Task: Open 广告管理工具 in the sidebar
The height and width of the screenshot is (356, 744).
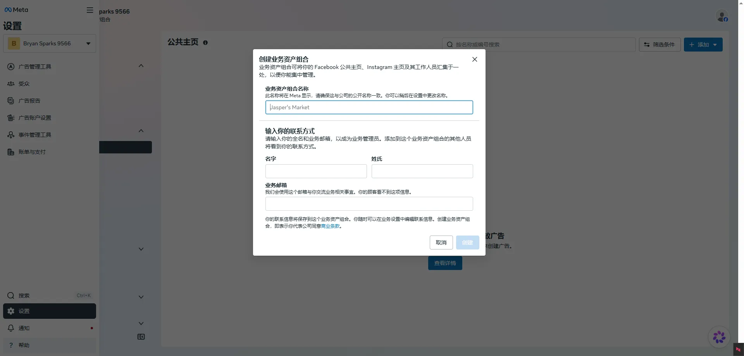Action: 50,67
